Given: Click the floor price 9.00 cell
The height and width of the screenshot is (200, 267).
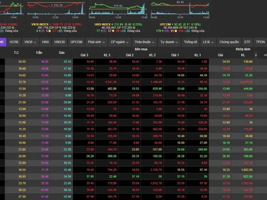Looking at the screenshot, I should pyautogui.click(x=68, y=143).
